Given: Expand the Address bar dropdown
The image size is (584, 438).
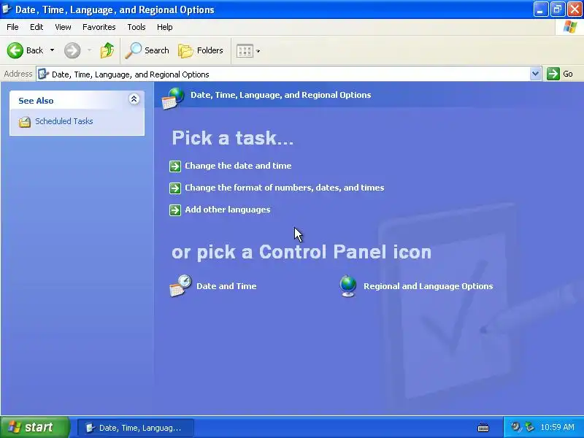Looking at the screenshot, I should coord(535,74).
